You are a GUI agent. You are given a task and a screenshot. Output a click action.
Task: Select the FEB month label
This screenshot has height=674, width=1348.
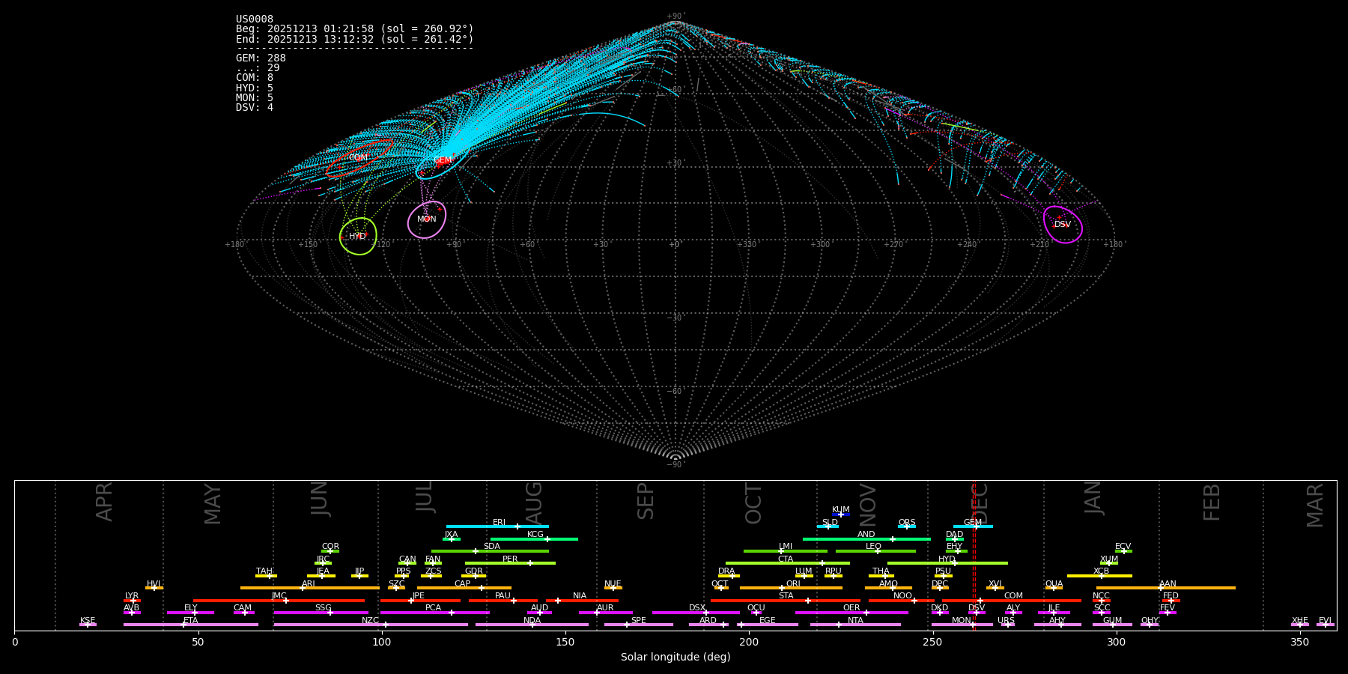tap(1212, 502)
